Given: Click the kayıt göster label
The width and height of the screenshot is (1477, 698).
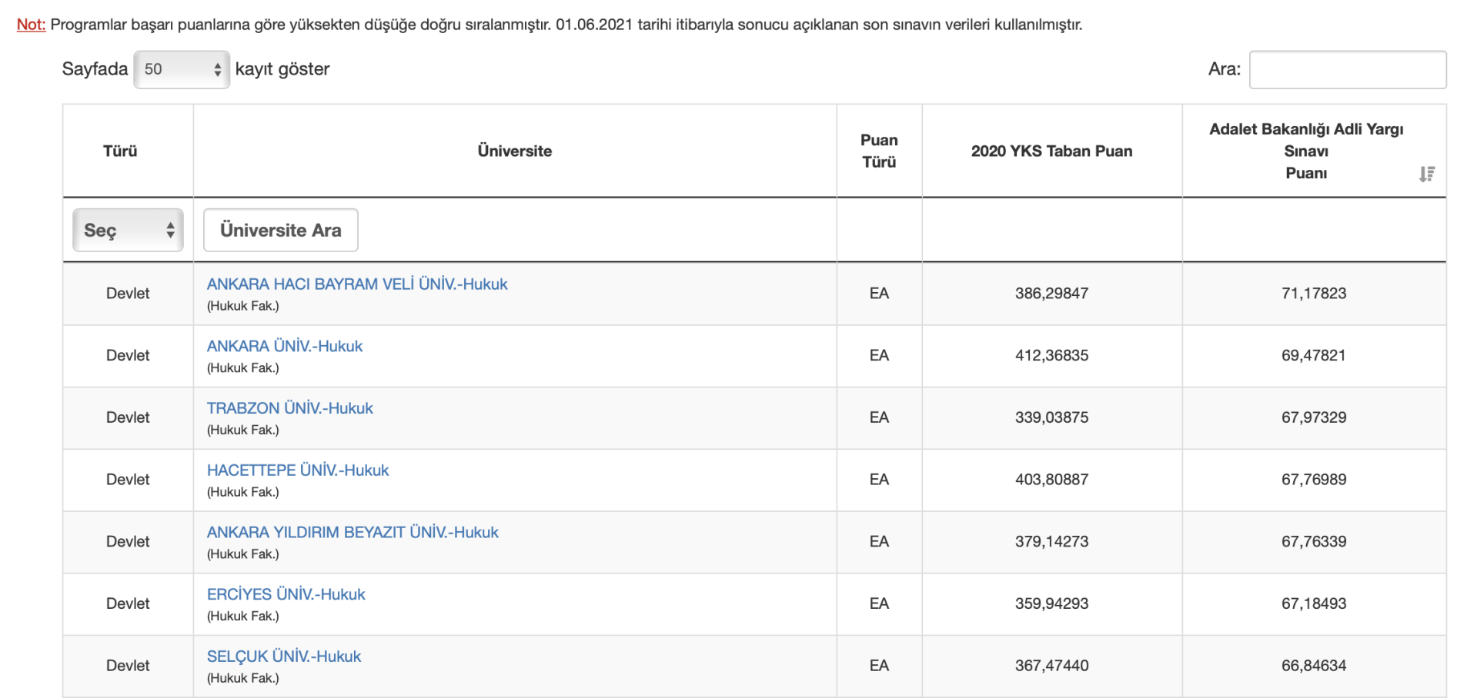Looking at the screenshot, I should 282,69.
